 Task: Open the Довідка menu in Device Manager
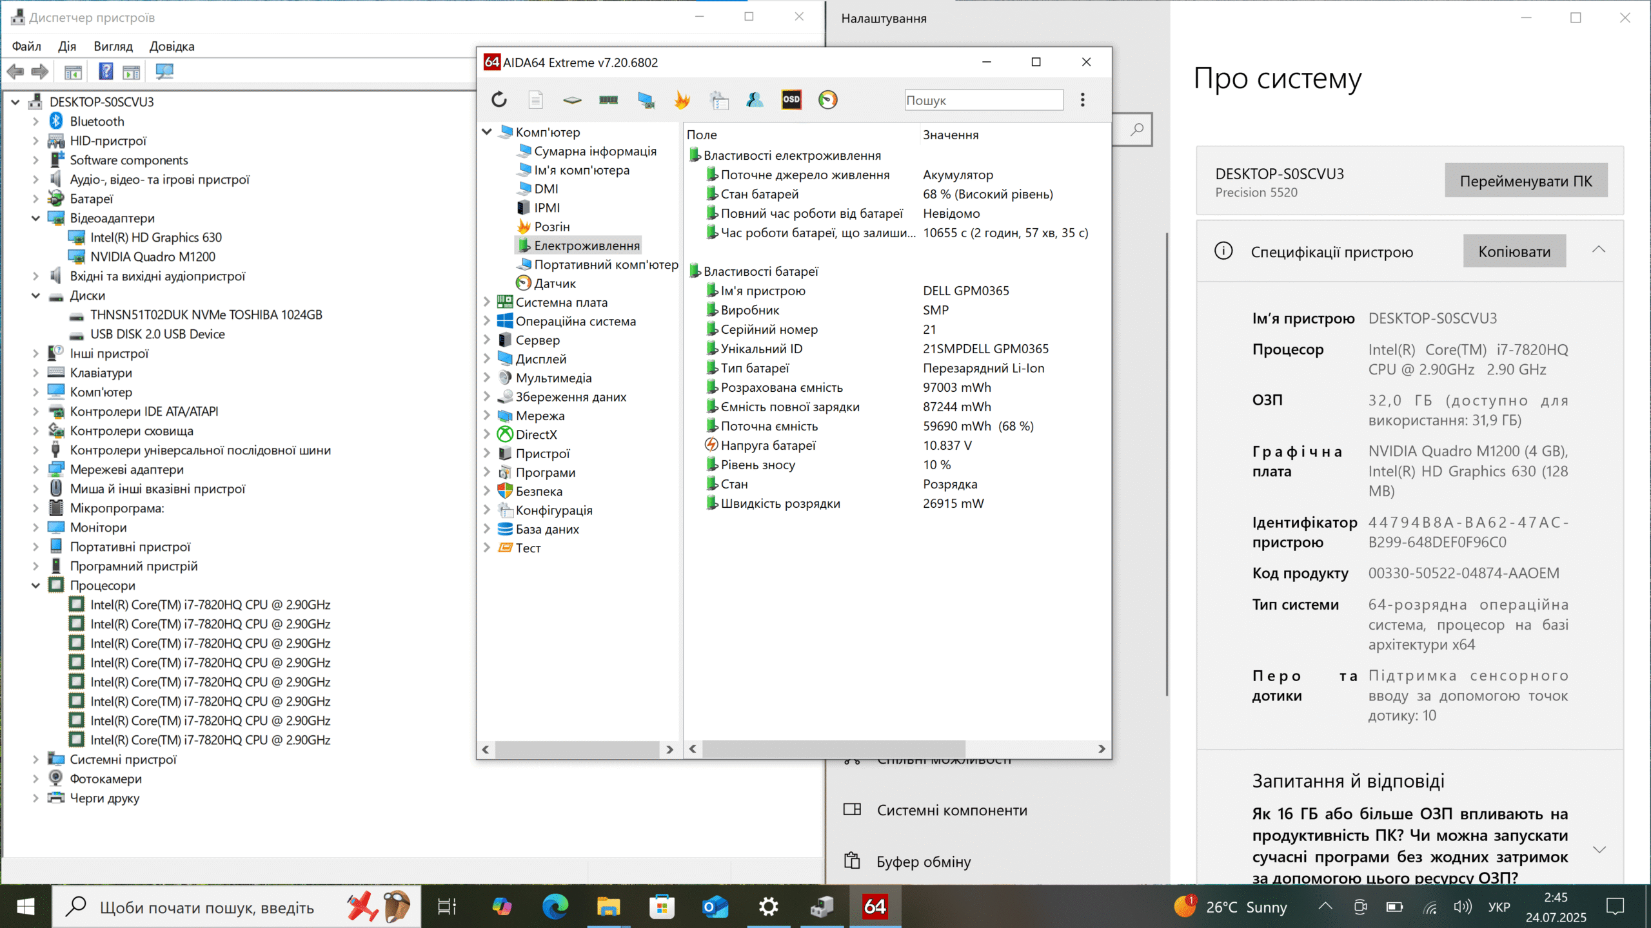(x=172, y=46)
